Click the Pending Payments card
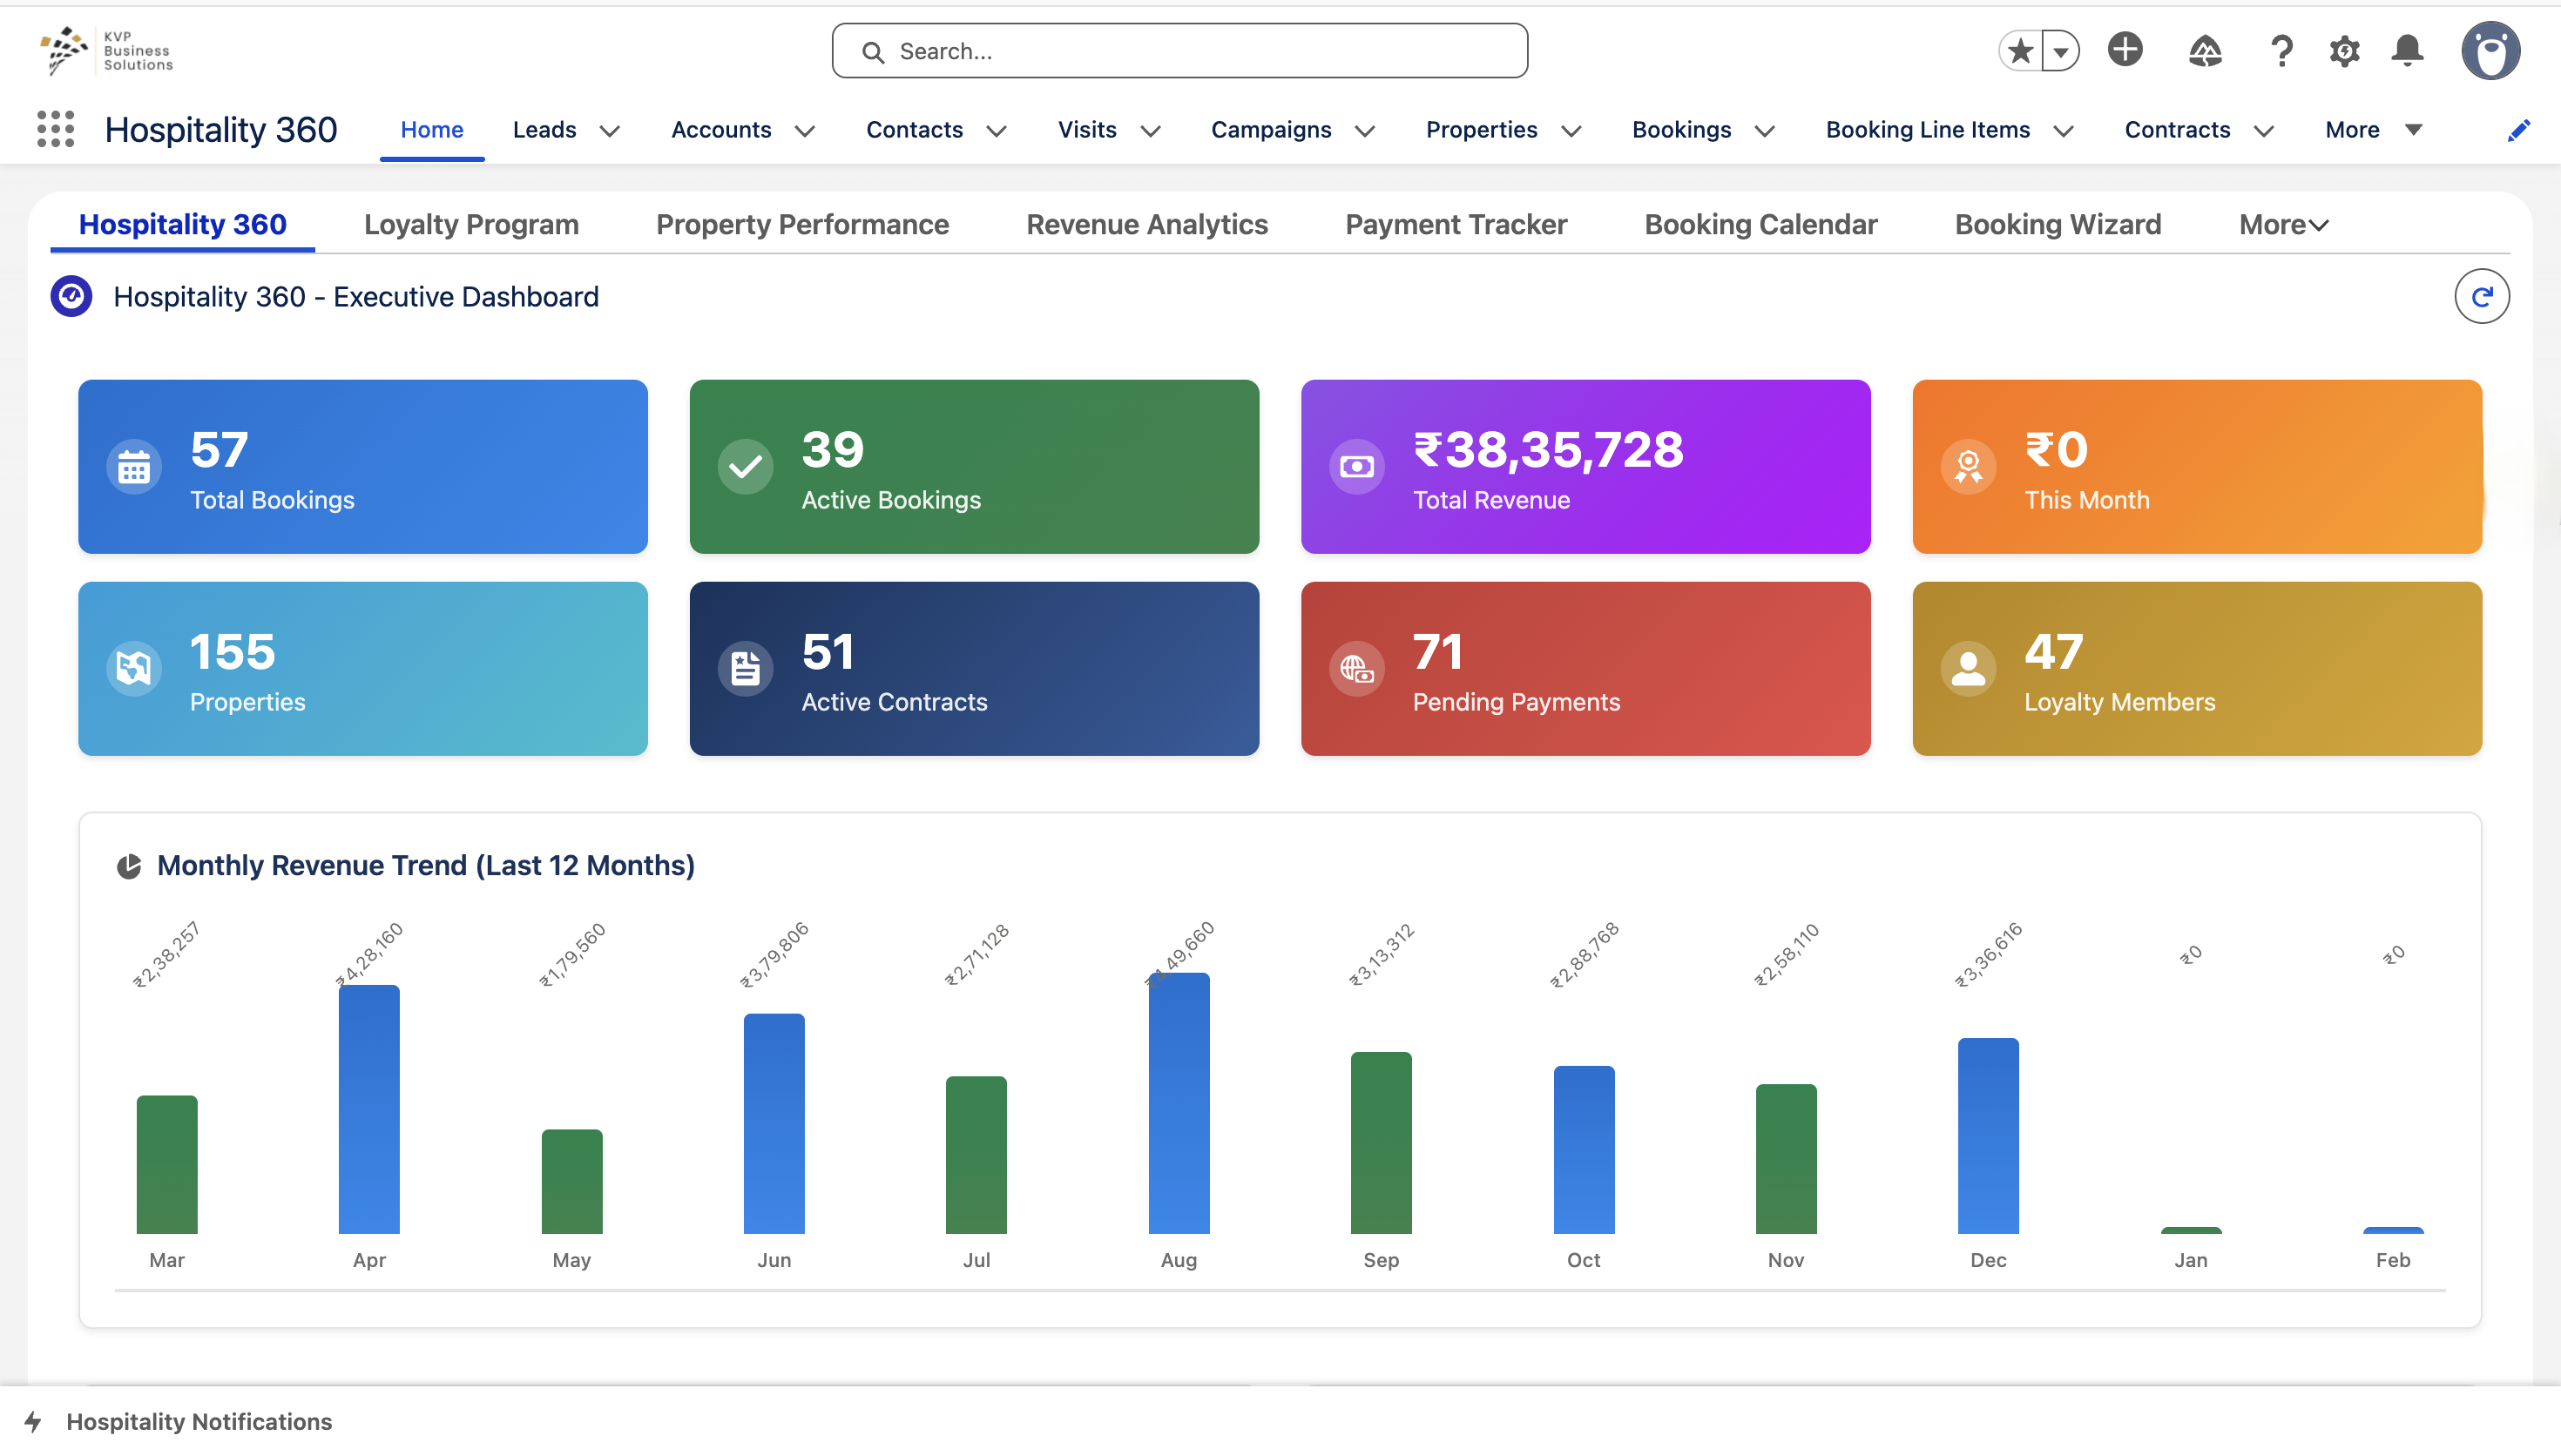Screen dimensions: 2561x1456 pos(1585,668)
